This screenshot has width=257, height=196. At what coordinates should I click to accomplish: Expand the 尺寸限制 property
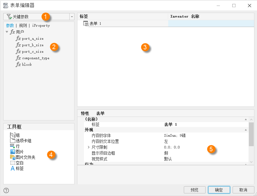[88, 147]
